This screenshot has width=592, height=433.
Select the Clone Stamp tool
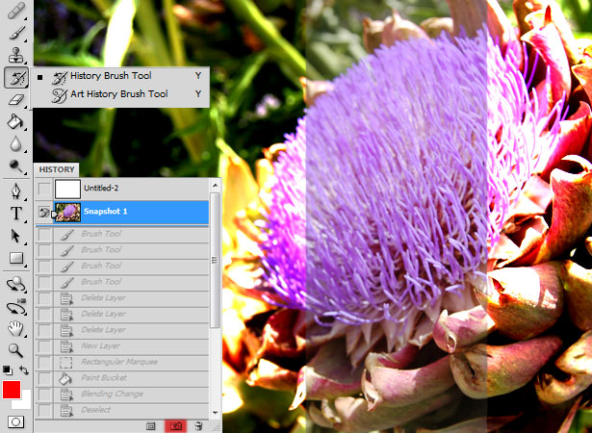(15, 55)
